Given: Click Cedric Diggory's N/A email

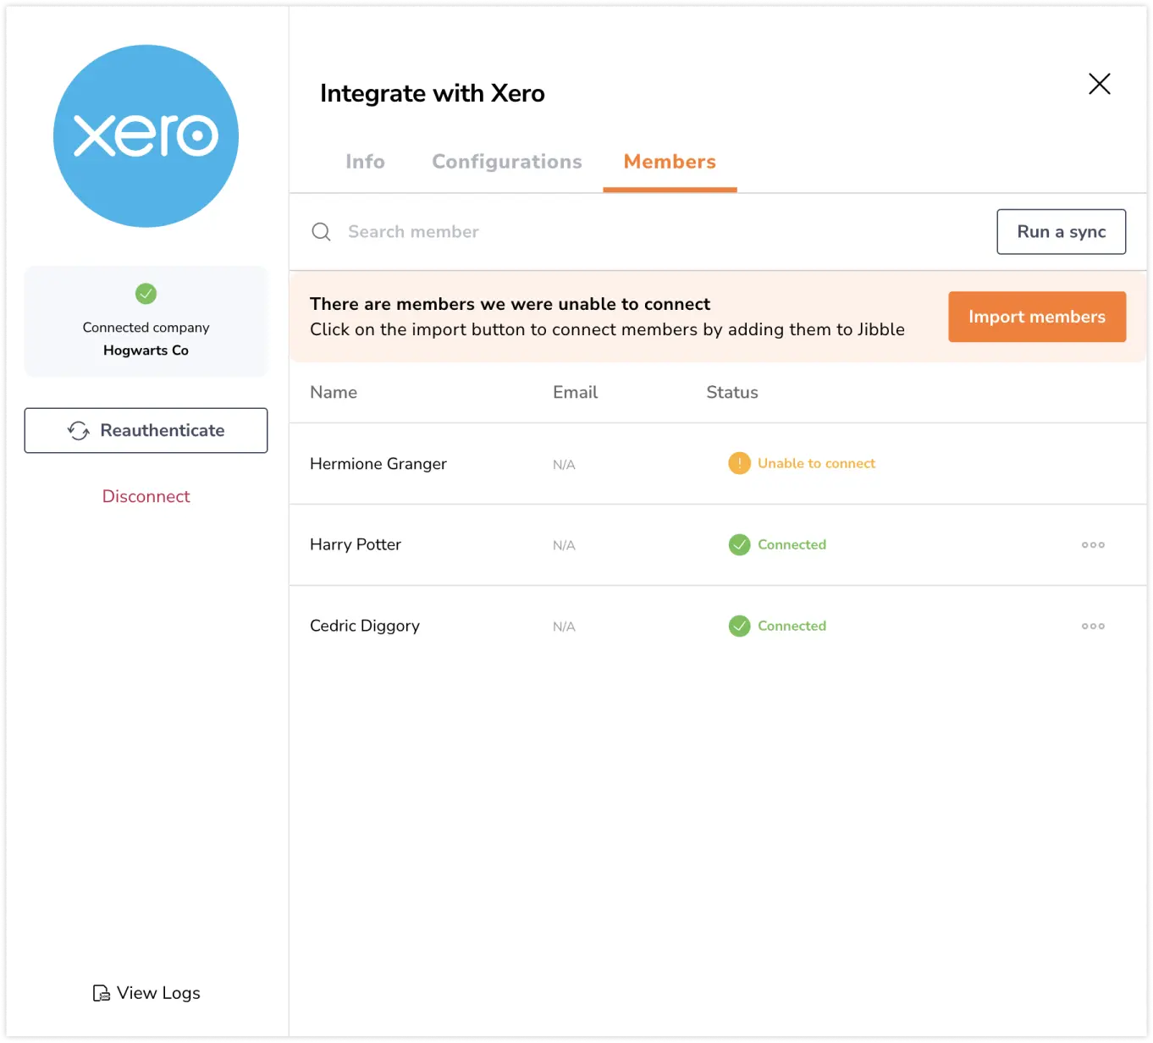Looking at the screenshot, I should tap(564, 627).
